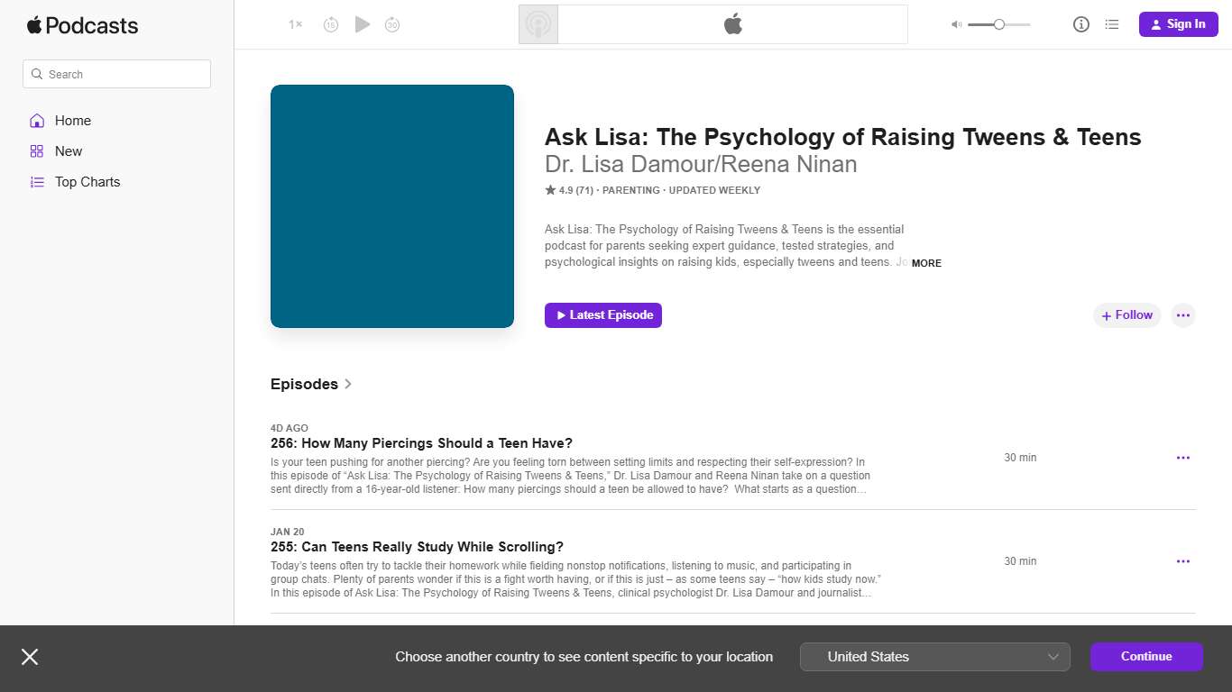Open the country selection dropdown

click(x=934, y=657)
